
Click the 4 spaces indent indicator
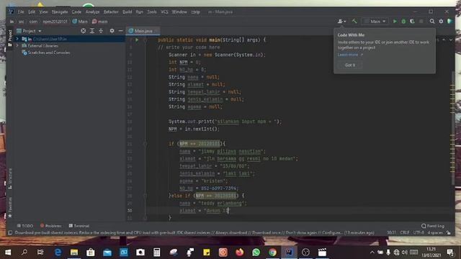(x=435, y=232)
